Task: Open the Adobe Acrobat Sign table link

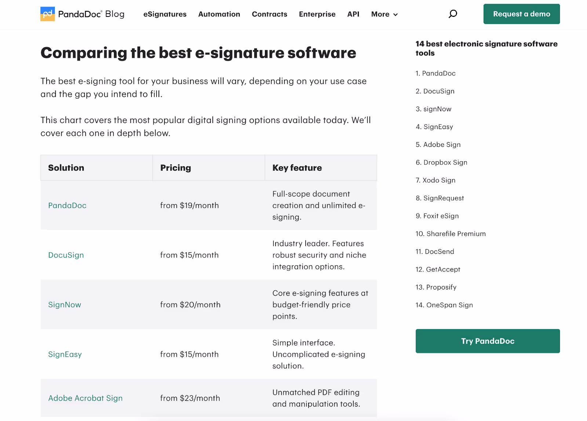Action: (85, 398)
